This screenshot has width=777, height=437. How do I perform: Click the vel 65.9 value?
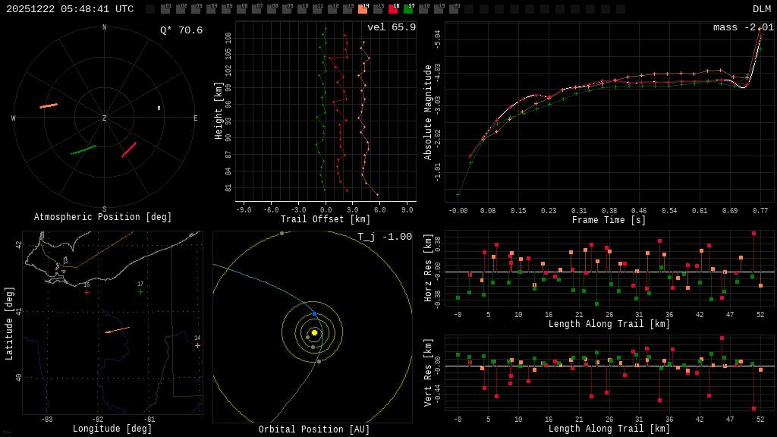pyautogui.click(x=392, y=27)
